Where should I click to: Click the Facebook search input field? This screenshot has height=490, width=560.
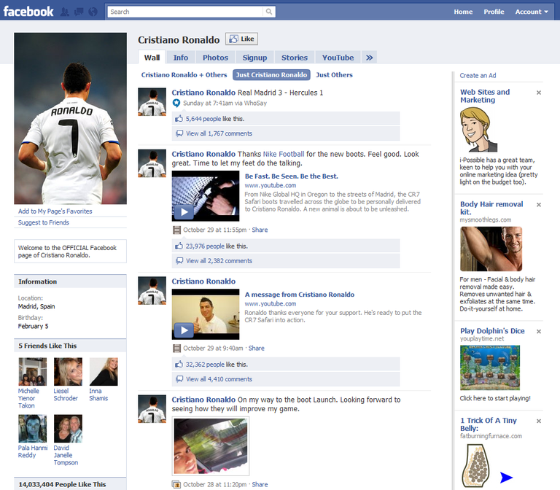(186, 12)
